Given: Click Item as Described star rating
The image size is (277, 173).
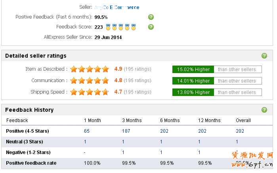Looking at the screenshot, I should (x=90, y=69).
